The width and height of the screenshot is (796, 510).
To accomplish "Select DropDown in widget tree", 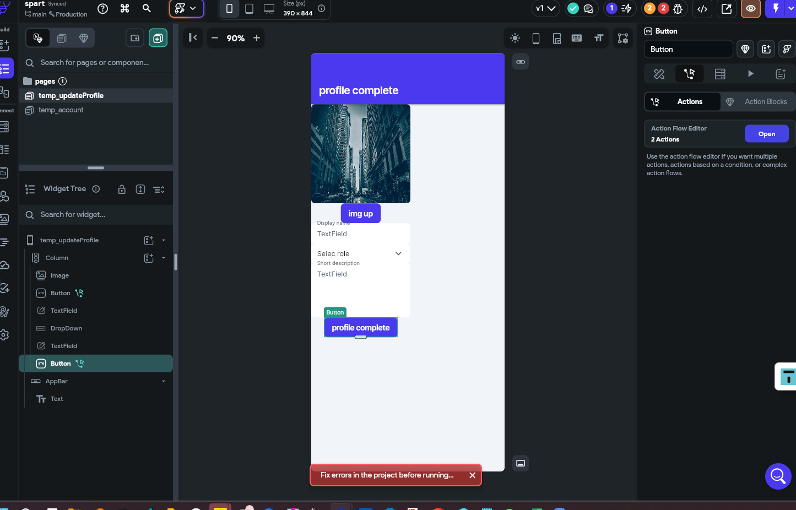I will pyautogui.click(x=66, y=328).
